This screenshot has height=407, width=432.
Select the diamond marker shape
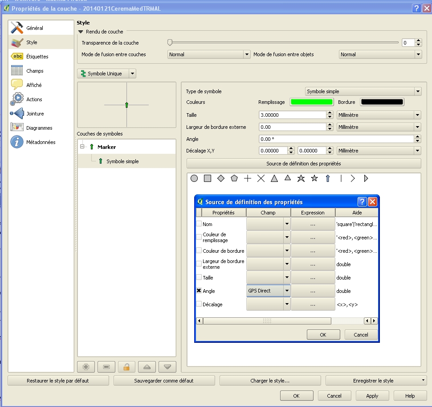click(x=221, y=178)
